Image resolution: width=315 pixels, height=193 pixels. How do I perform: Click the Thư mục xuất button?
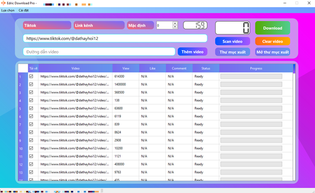[x=232, y=52]
